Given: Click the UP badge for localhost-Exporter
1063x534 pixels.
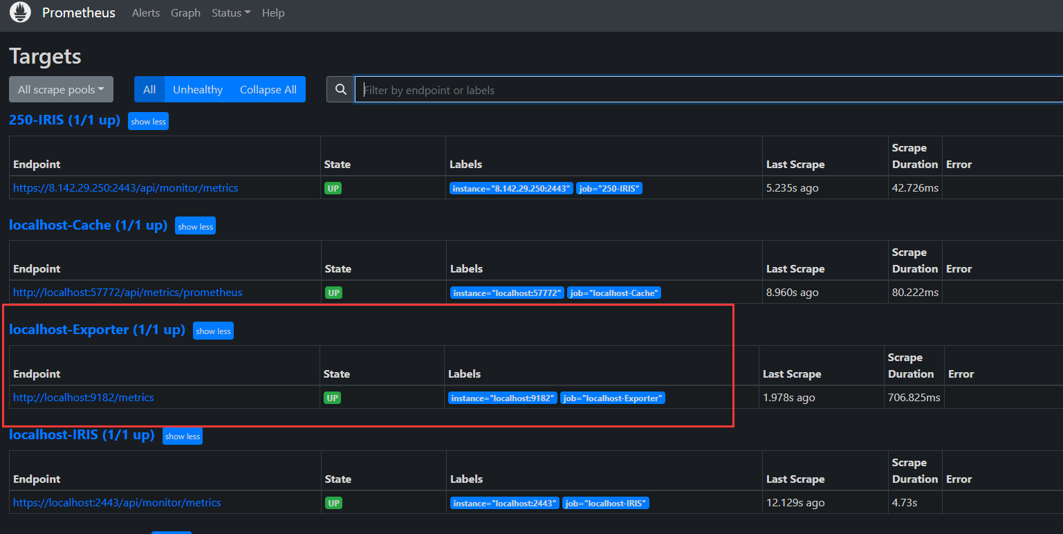Looking at the screenshot, I should [x=333, y=398].
